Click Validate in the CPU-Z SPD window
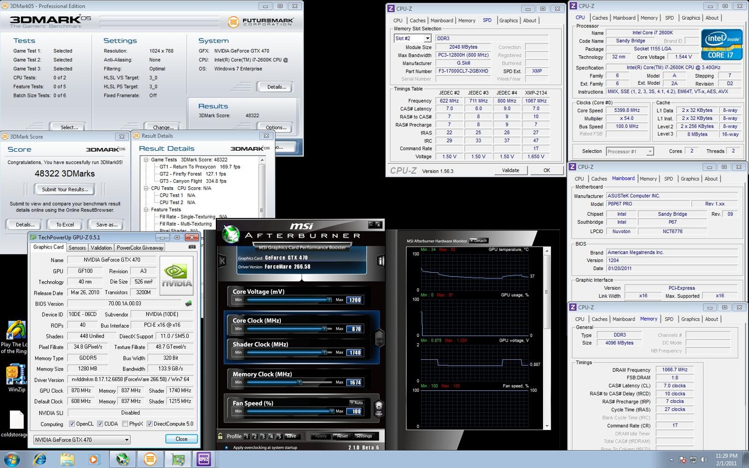Screen dimensions: 749x468 pyautogui.click(x=510, y=170)
